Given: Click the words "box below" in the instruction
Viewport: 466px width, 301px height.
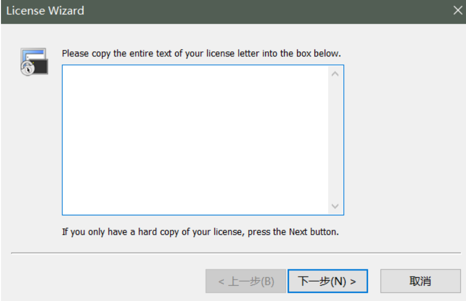Looking at the screenshot, I should [321, 53].
